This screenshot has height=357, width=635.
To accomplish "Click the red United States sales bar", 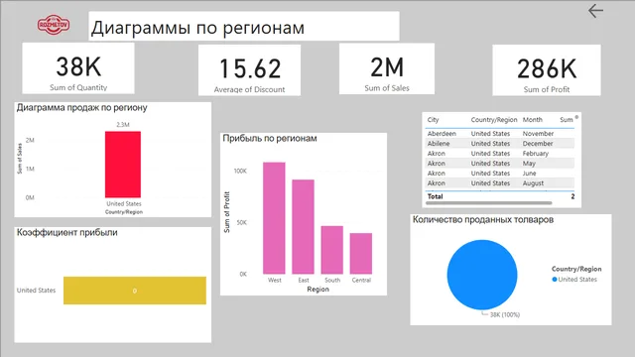I will (x=123, y=165).
